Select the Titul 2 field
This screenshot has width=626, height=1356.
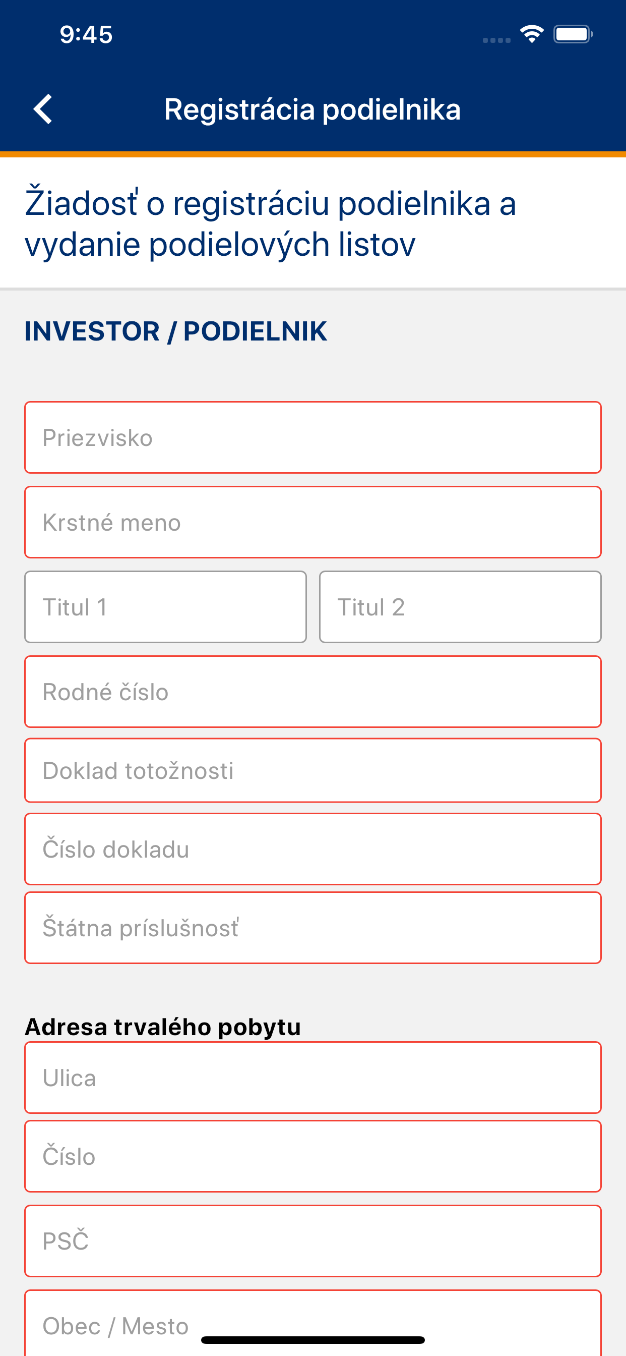[x=460, y=607]
